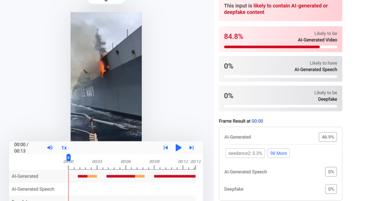This screenshot has width=382, height=201.
Task: Open the 98 More models list
Action: click(x=278, y=153)
